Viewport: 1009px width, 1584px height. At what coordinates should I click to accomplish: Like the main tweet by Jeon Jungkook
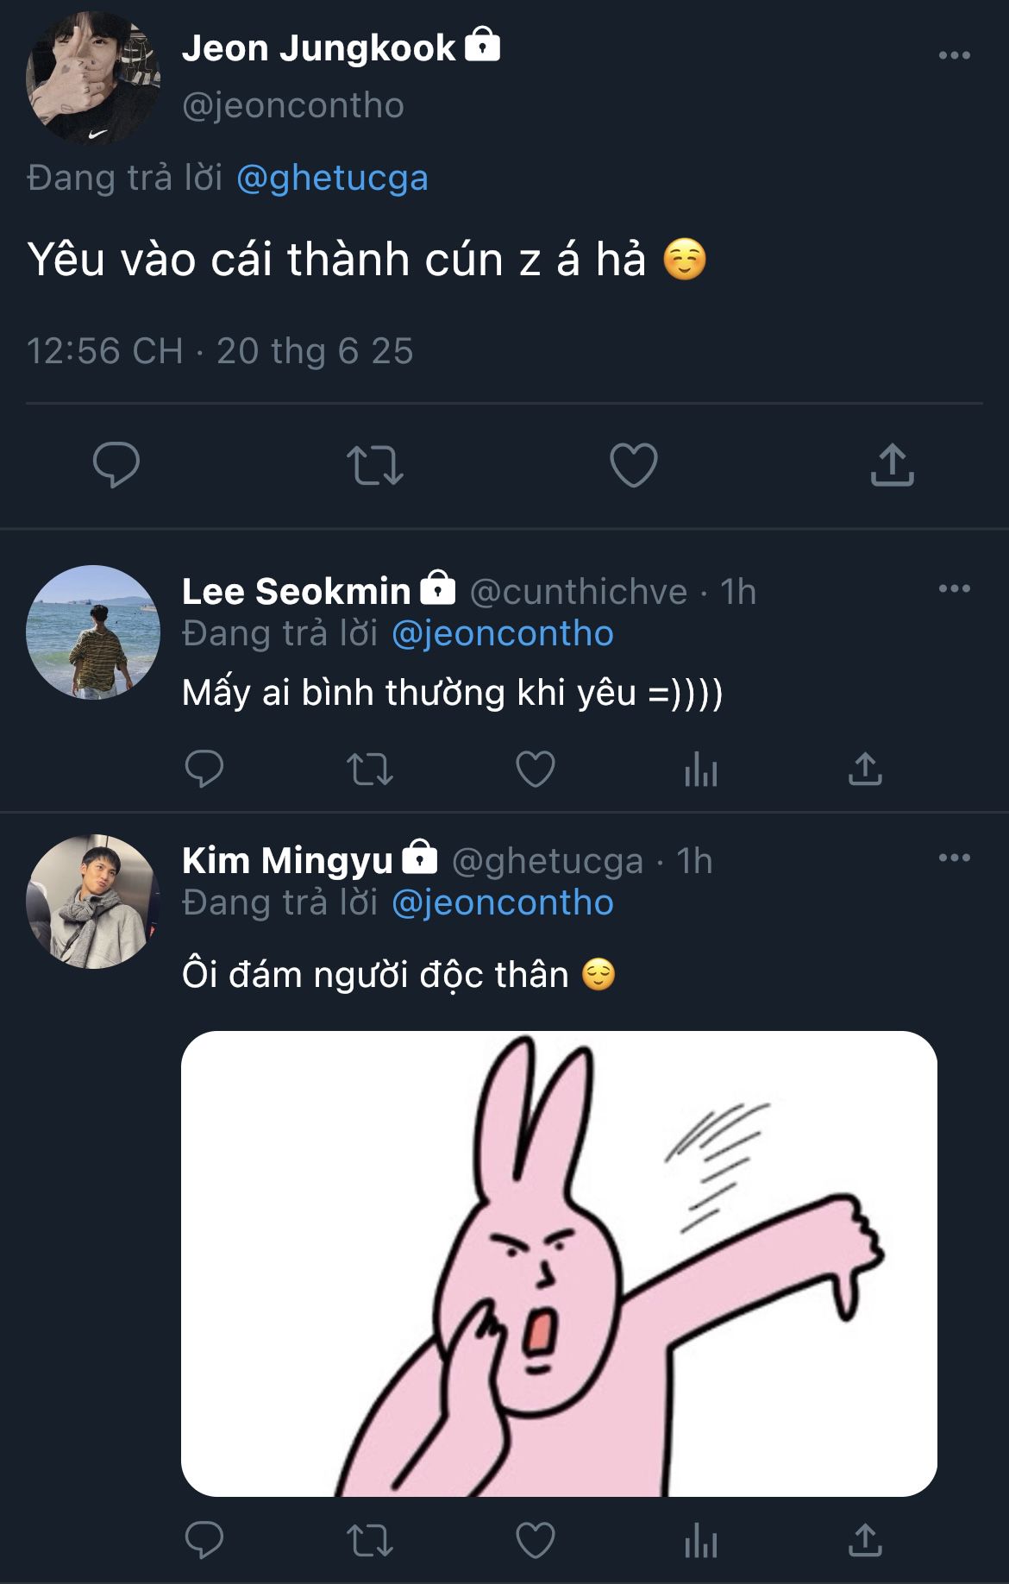coord(634,465)
